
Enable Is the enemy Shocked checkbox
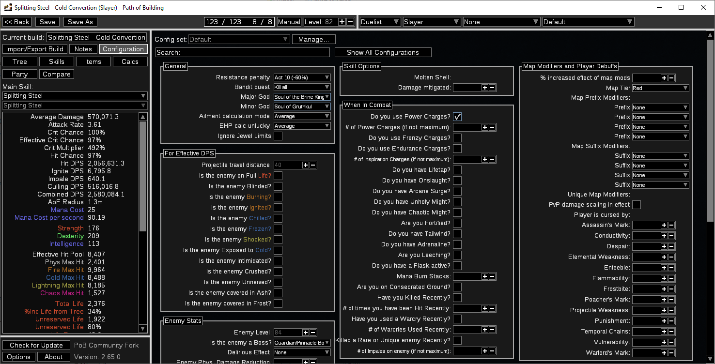[278, 240]
